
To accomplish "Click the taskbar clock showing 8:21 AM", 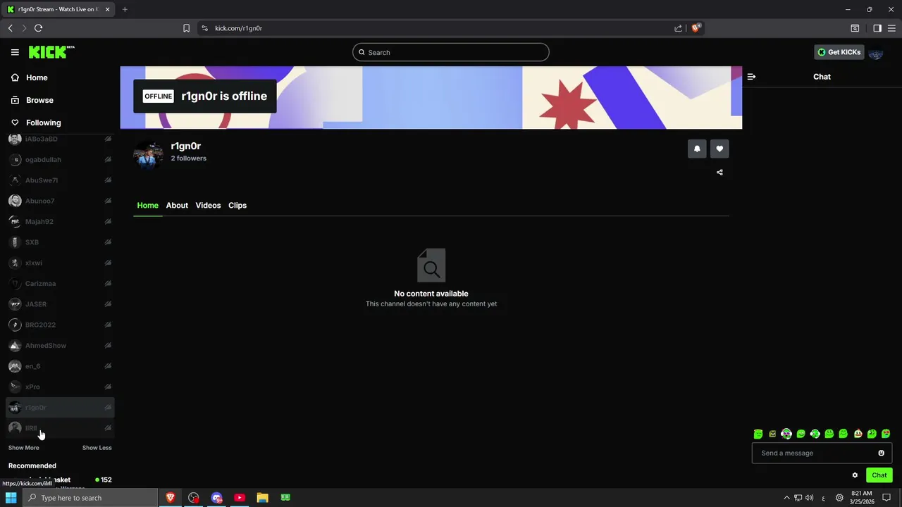I will coord(861,498).
